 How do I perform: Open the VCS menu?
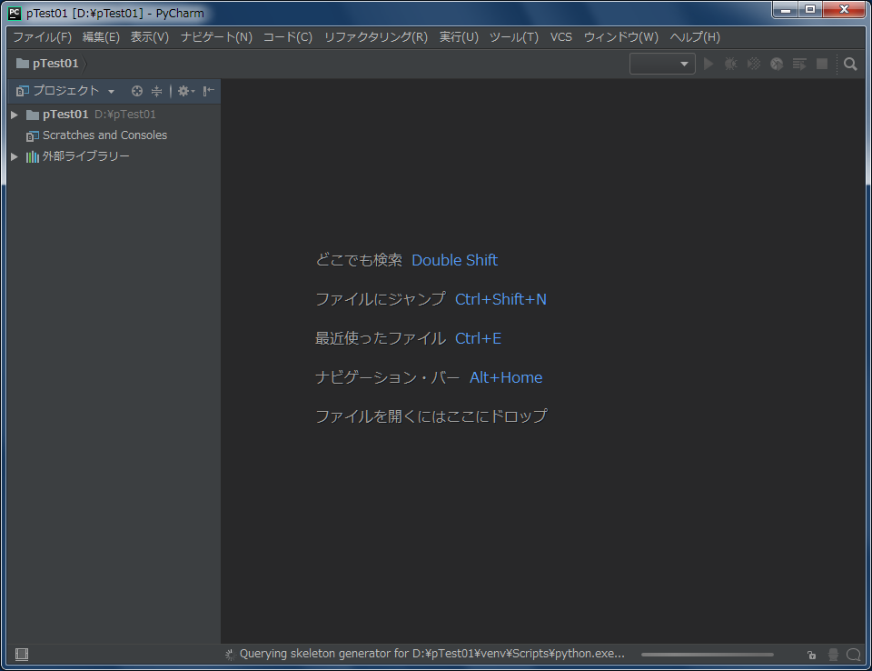(x=561, y=37)
